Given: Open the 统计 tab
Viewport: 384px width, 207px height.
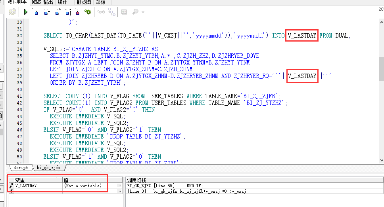Looking at the screenshot, I should click(62, 2).
